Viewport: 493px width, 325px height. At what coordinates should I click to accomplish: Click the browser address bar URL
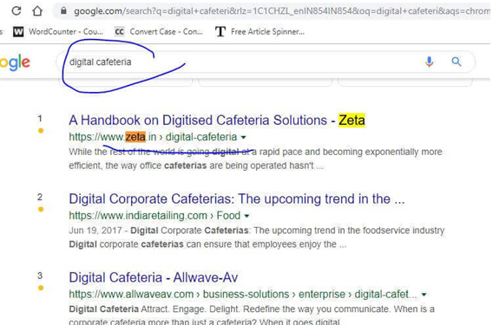pyautogui.click(x=281, y=11)
